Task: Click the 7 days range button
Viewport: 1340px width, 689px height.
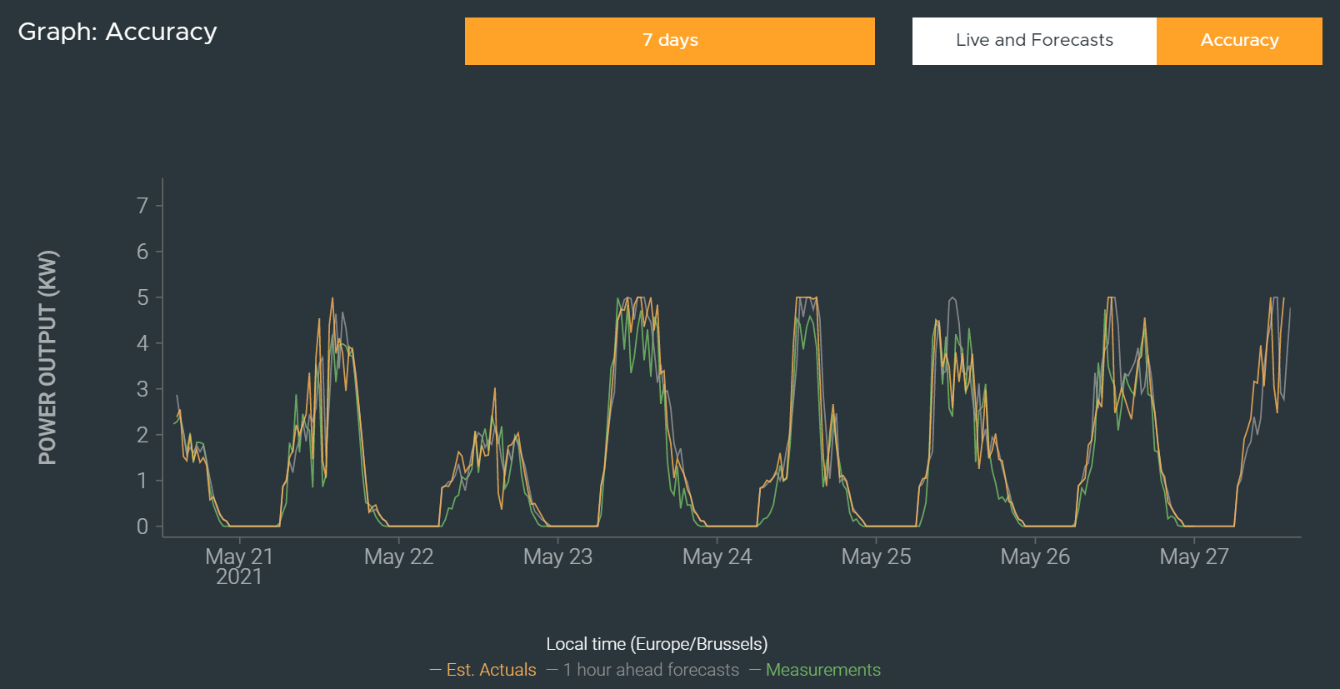Action: click(x=669, y=41)
